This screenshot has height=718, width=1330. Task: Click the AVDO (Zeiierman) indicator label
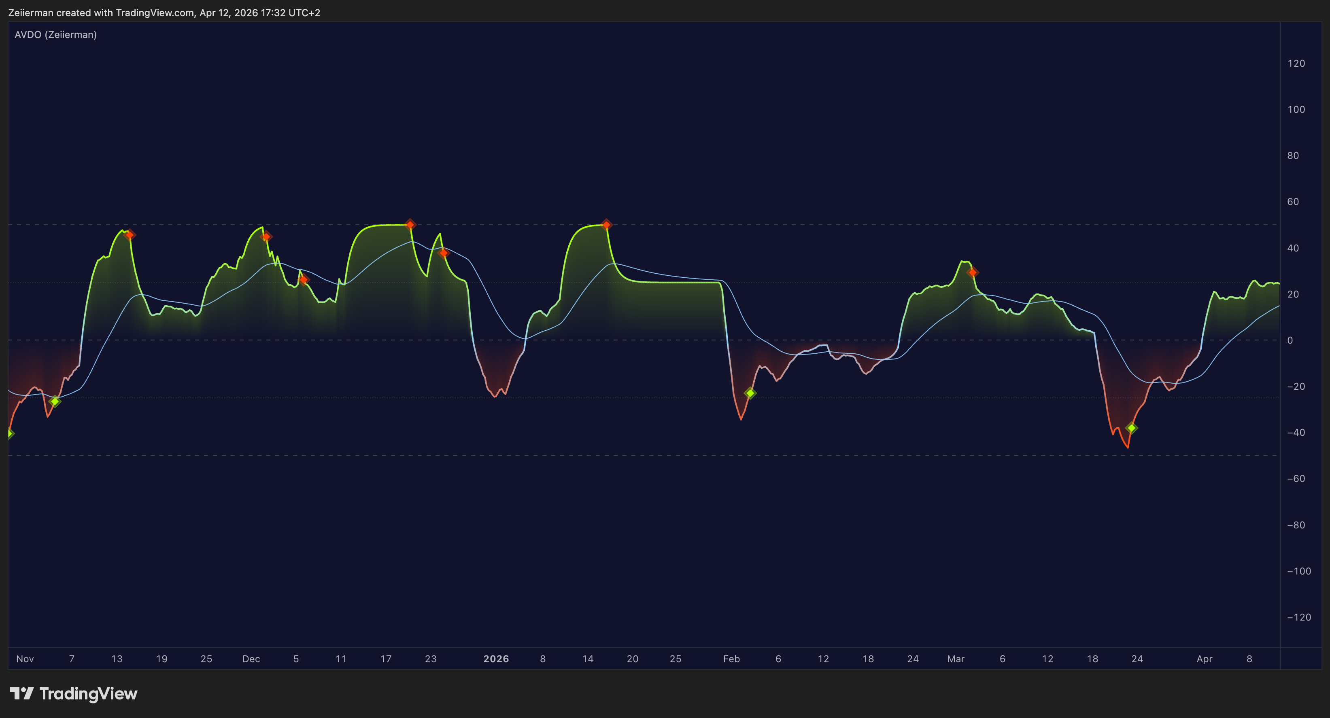point(56,34)
